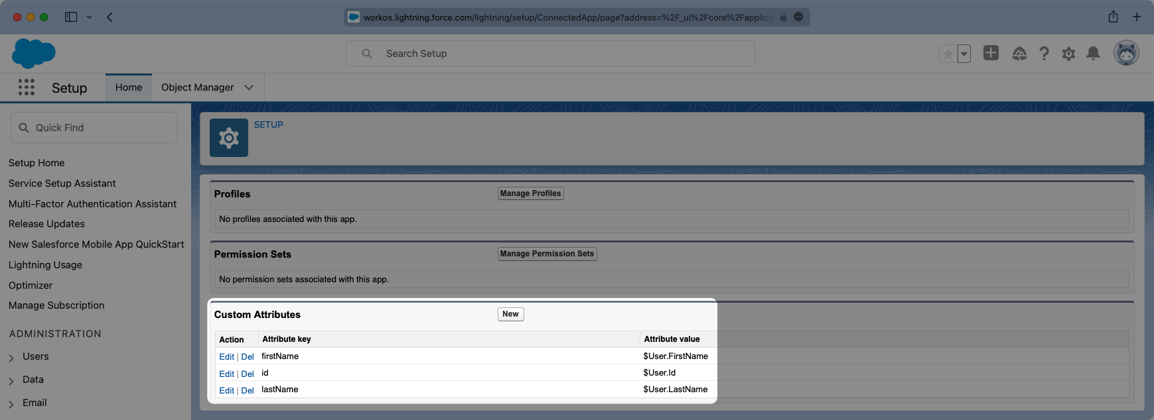Open the help question mark icon

coord(1044,54)
